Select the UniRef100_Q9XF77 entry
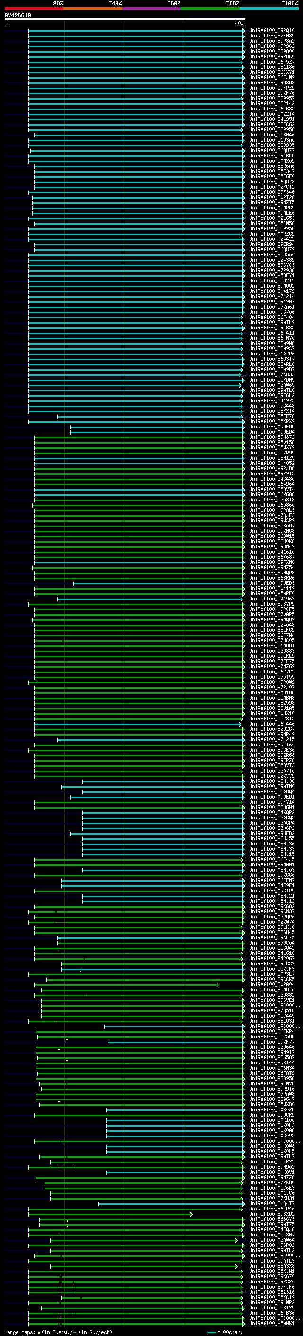 pos(271,1042)
